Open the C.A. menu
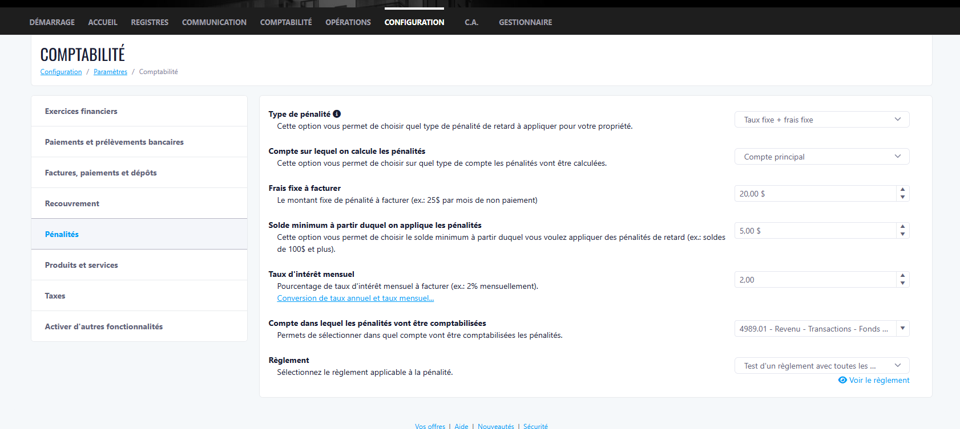The image size is (960, 429). coord(471,22)
